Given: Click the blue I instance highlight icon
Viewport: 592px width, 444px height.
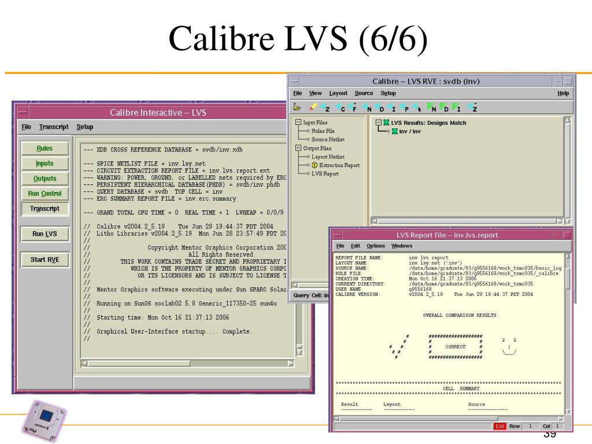Looking at the screenshot, I should 391,108.
